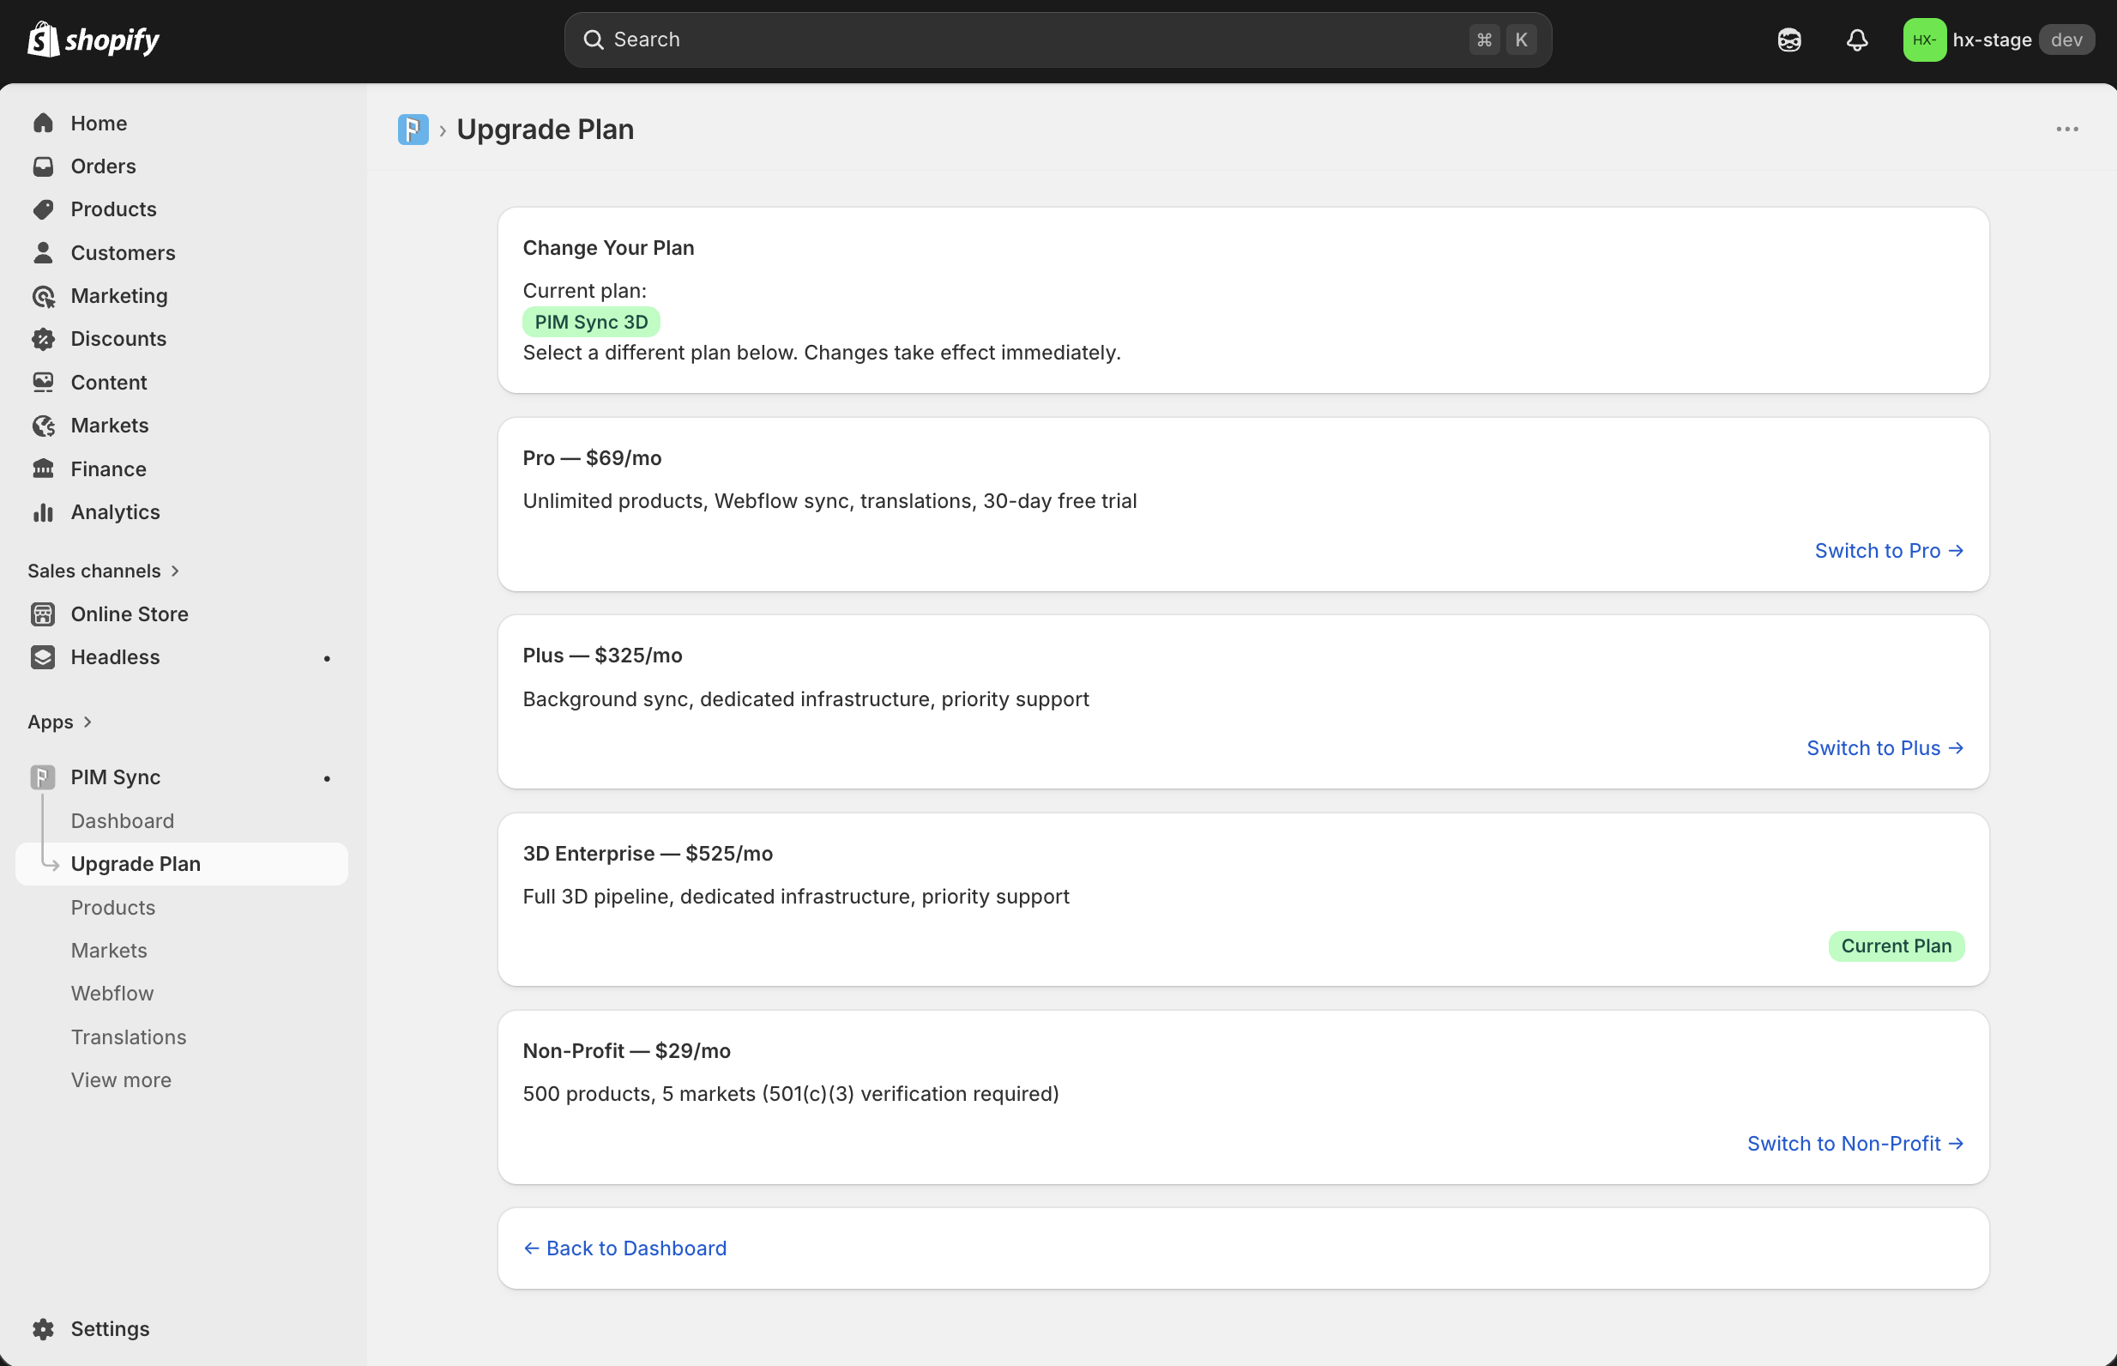
Task: Expand View more in PIM Sync menu
Action: pyautogui.click(x=122, y=1080)
